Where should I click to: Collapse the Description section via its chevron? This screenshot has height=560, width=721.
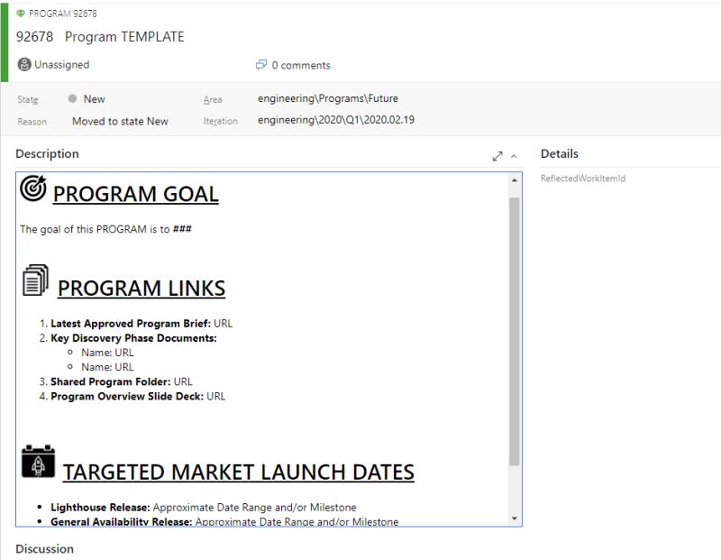(512, 155)
